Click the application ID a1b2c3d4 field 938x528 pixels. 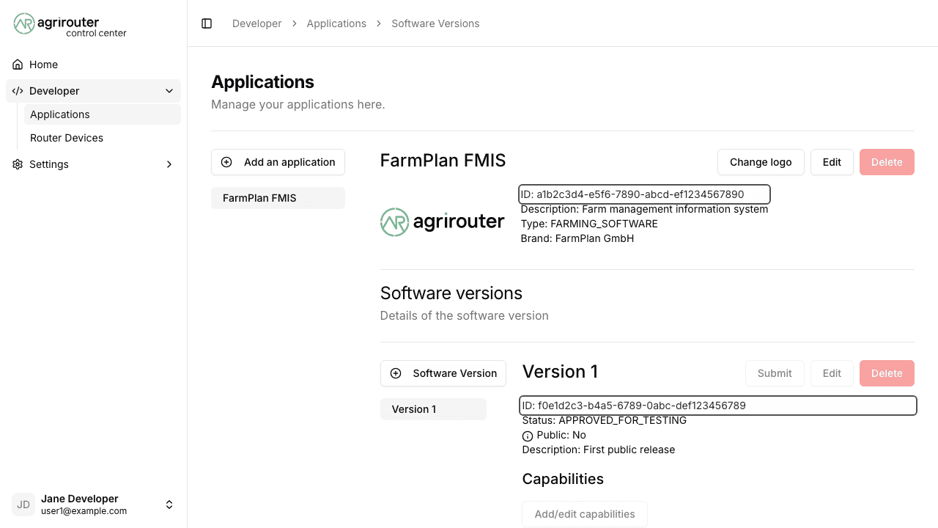click(644, 194)
